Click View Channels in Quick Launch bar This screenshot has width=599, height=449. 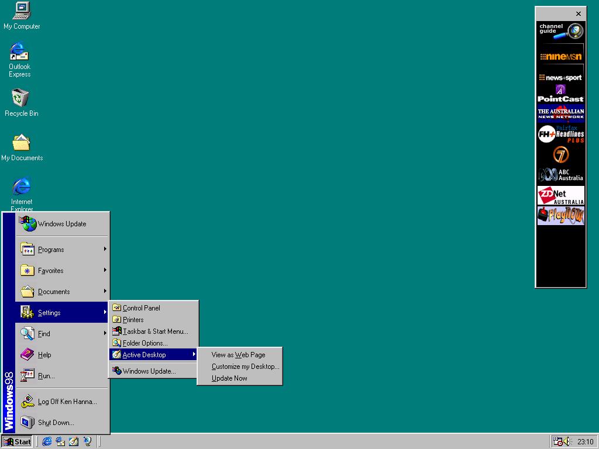[88, 442]
